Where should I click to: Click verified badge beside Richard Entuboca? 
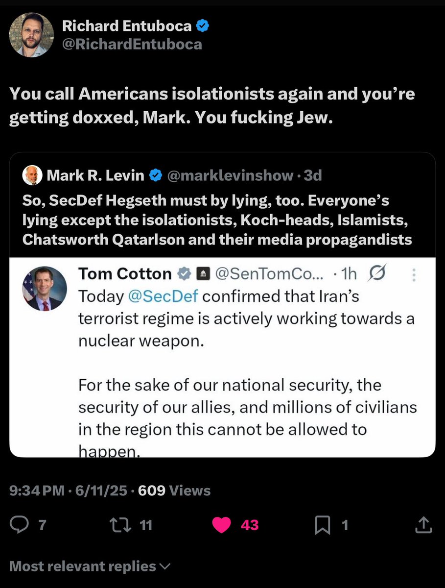click(204, 26)
